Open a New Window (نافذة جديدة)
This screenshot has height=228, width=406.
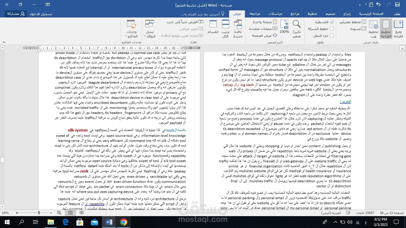(x=238, y=28)
